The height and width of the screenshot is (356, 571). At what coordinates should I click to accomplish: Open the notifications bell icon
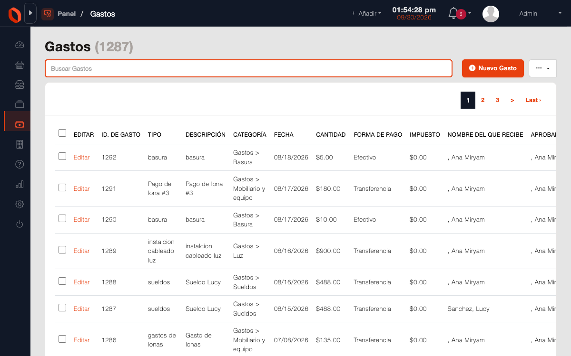click(453, 13)
